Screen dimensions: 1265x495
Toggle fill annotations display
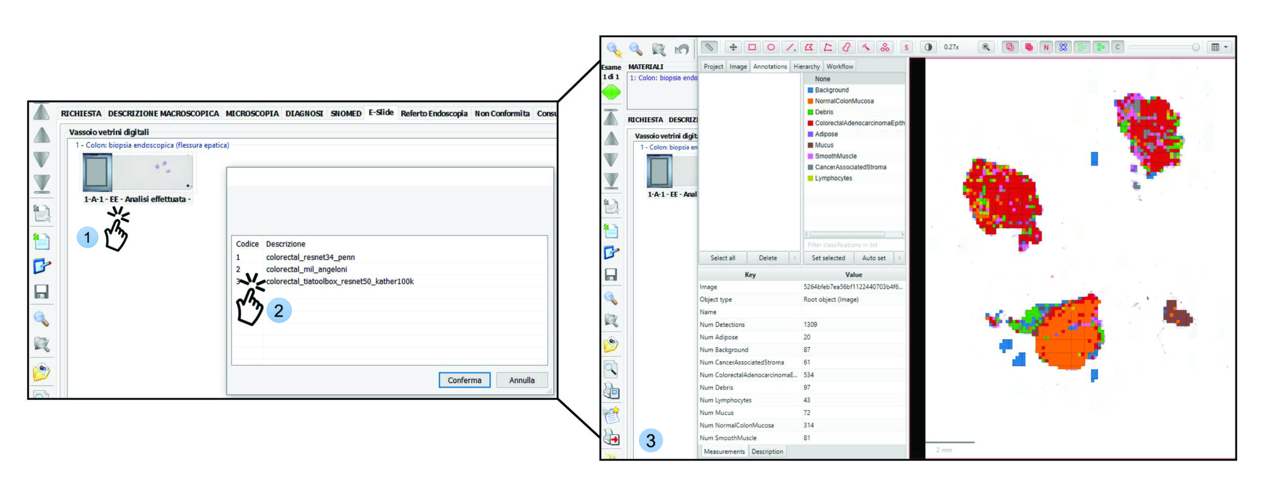[1028, 47]
